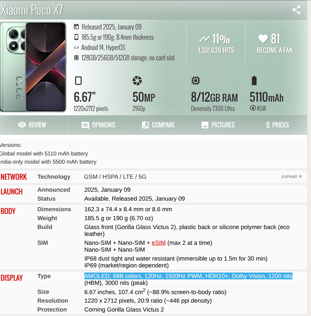Click the Poco X7 phone thumbnail image
Image resolution: width=311 pixels, height=316 pixels.
(x=33, y=67)
